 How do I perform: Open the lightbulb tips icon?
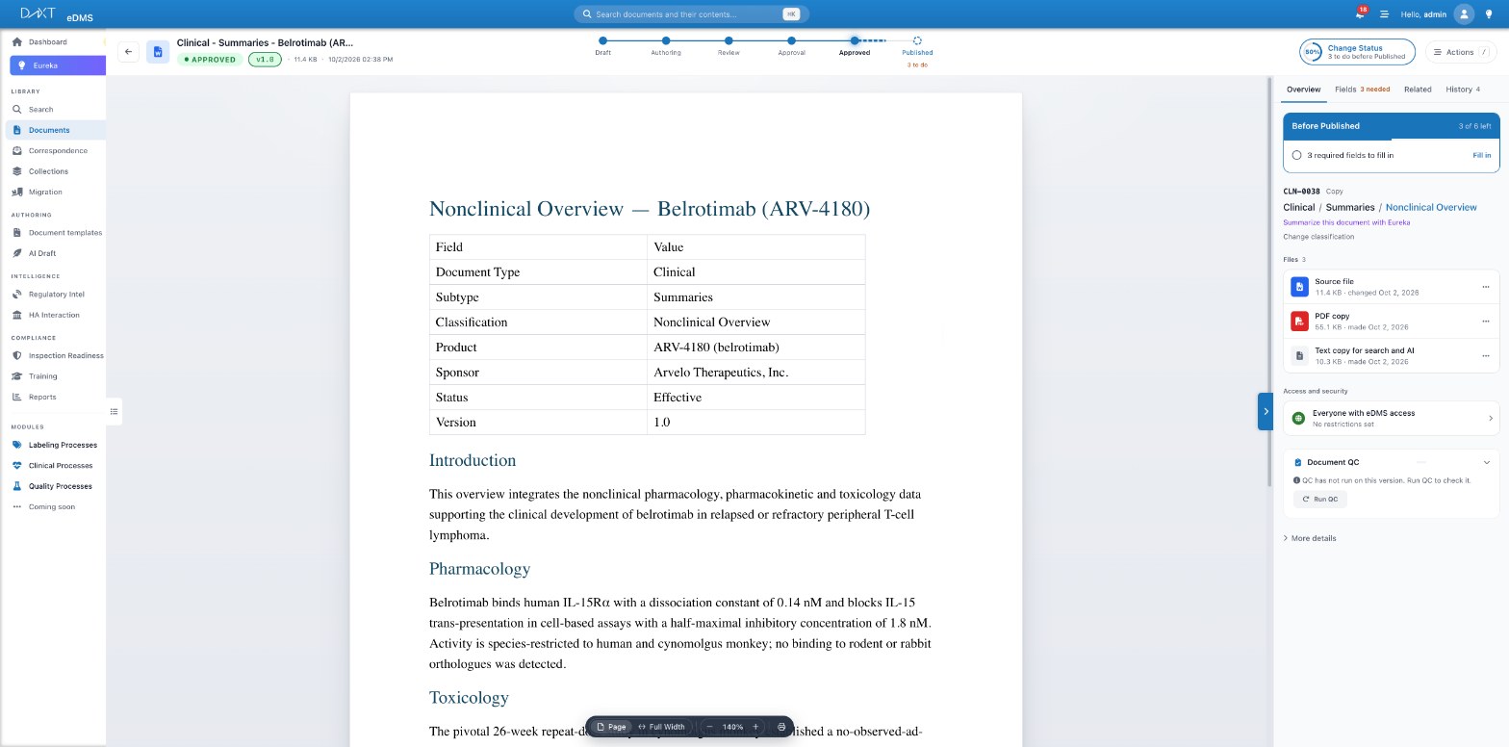1489,14
